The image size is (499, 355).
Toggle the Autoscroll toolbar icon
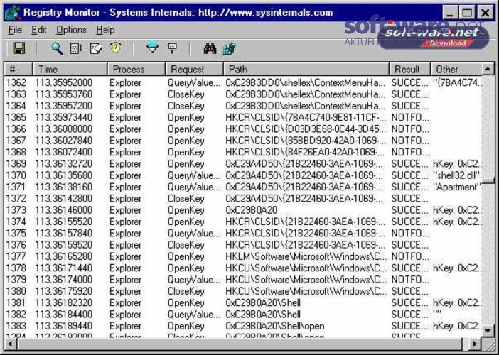tap(76, 48)
